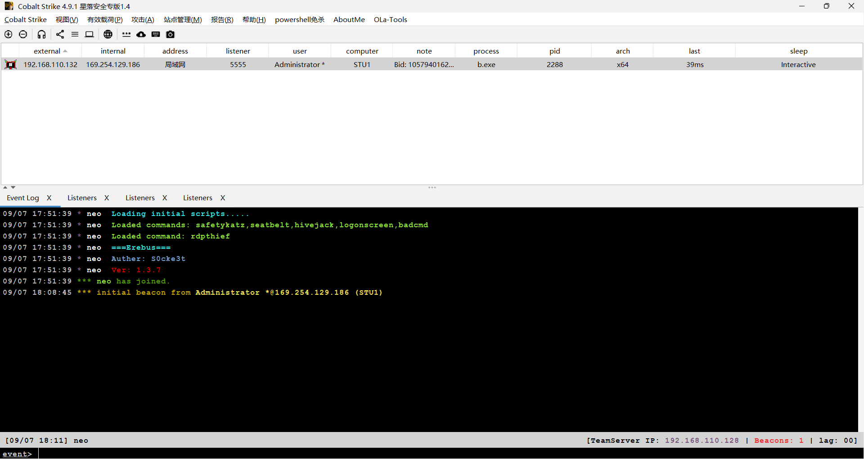864x459 pixels.
Task: Sort sessions by note column header
Action: tap(424, 51)
